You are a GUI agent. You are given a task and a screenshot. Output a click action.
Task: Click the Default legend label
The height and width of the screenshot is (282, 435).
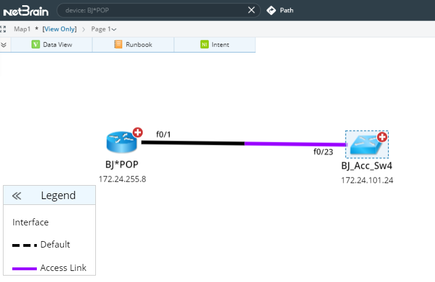(x=55, y=244)
